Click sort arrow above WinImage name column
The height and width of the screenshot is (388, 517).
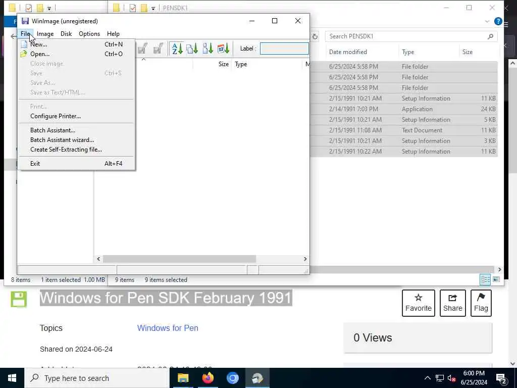point(143,60)
